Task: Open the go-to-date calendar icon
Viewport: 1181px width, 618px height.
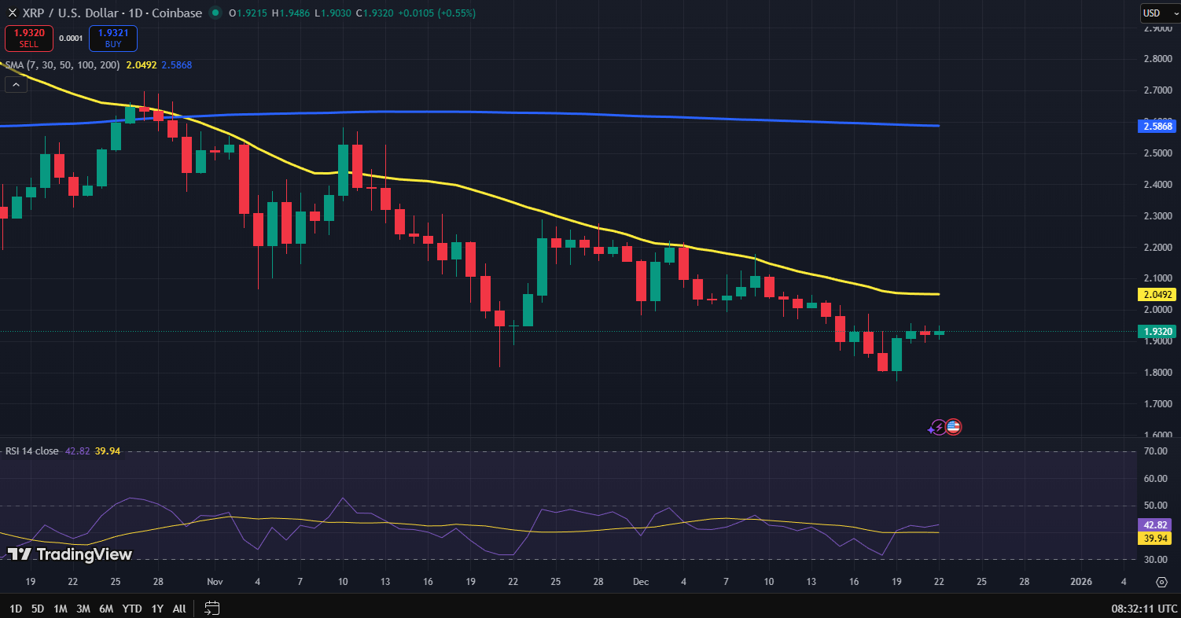Action: click(212, 608)
